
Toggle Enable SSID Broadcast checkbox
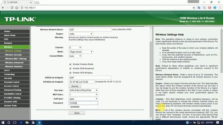[x=70, y=68]
